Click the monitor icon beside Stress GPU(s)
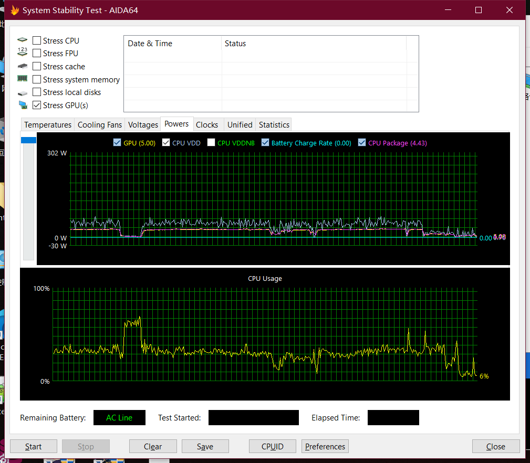 [x=23, y=105]
